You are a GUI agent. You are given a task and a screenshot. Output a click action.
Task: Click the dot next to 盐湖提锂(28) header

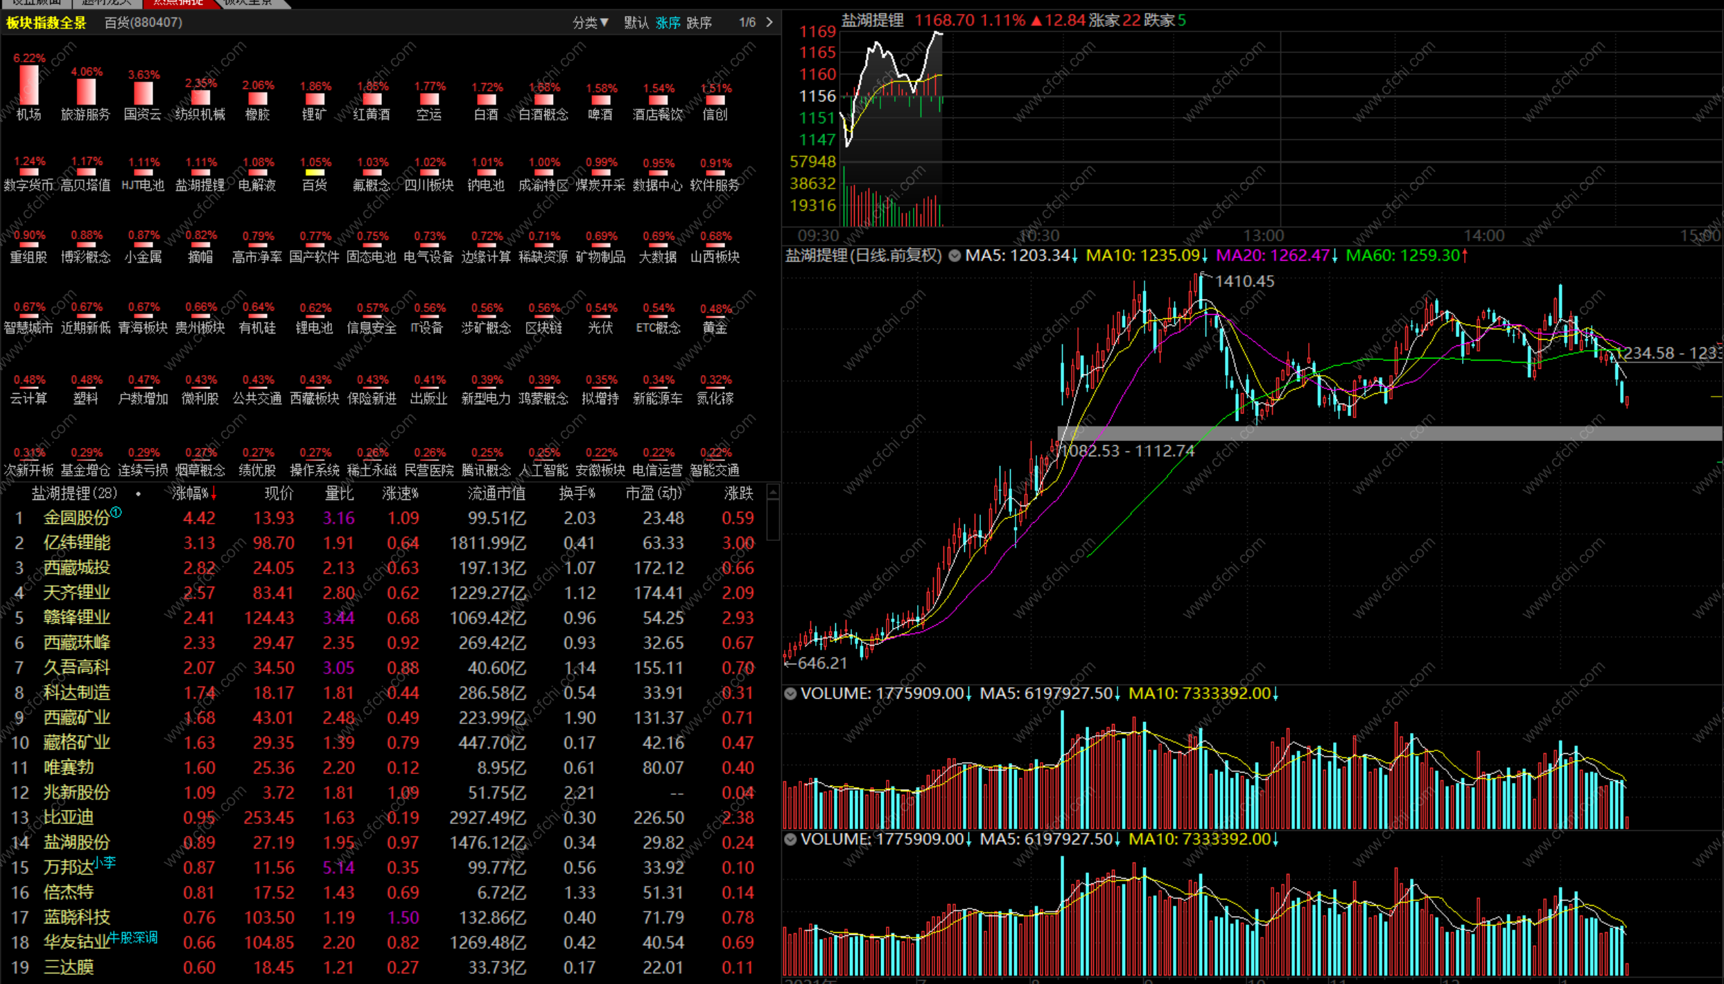139,494
